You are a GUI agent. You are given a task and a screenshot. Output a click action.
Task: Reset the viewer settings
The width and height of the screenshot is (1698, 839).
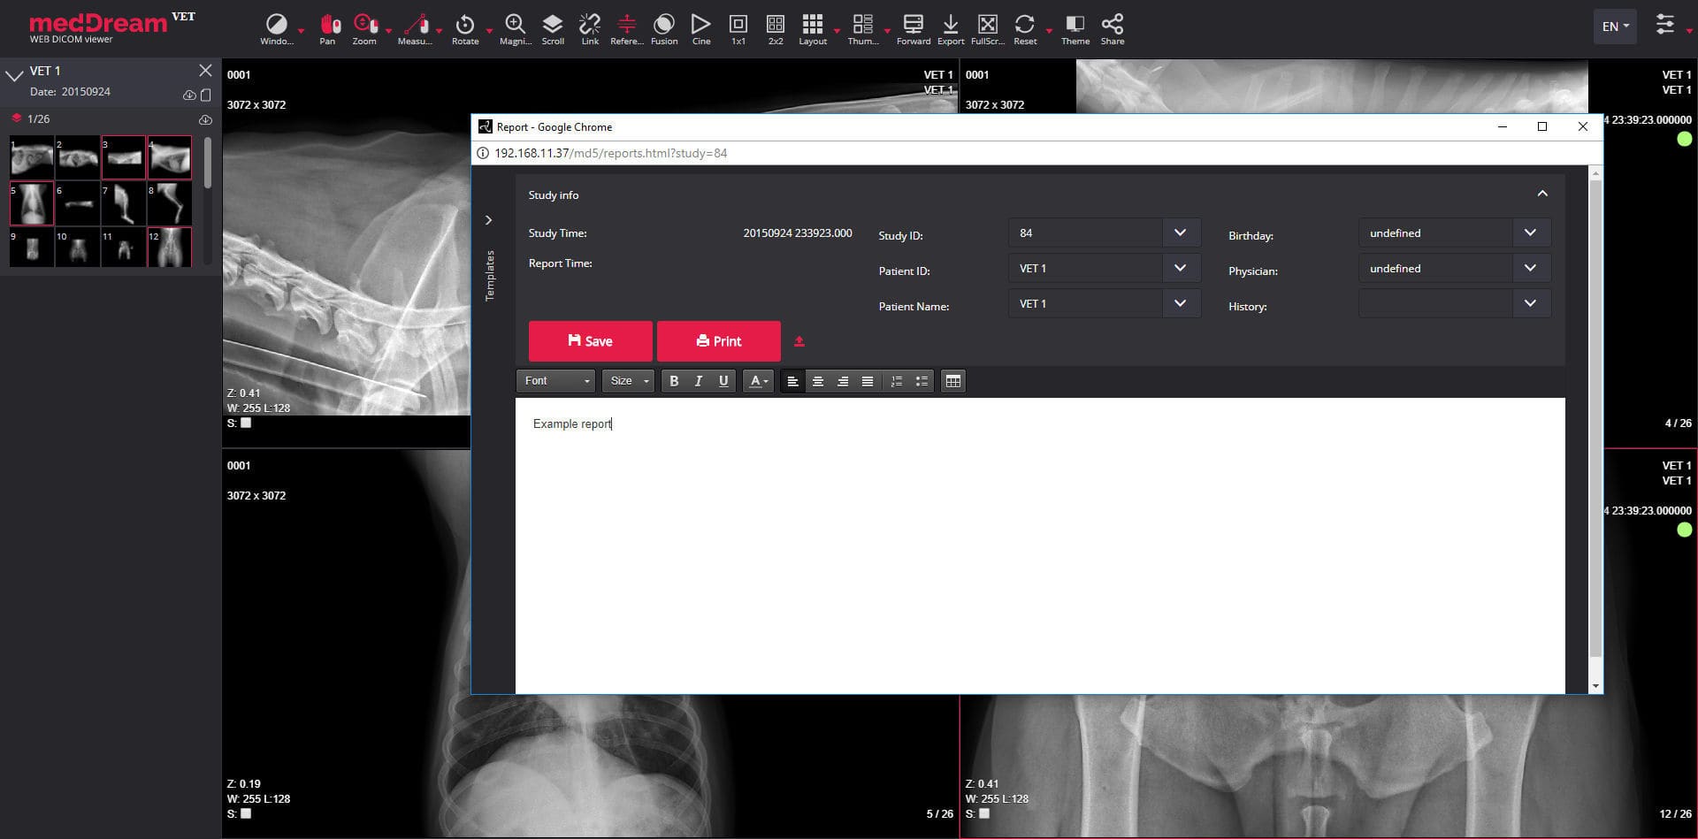coord(1024,27)
